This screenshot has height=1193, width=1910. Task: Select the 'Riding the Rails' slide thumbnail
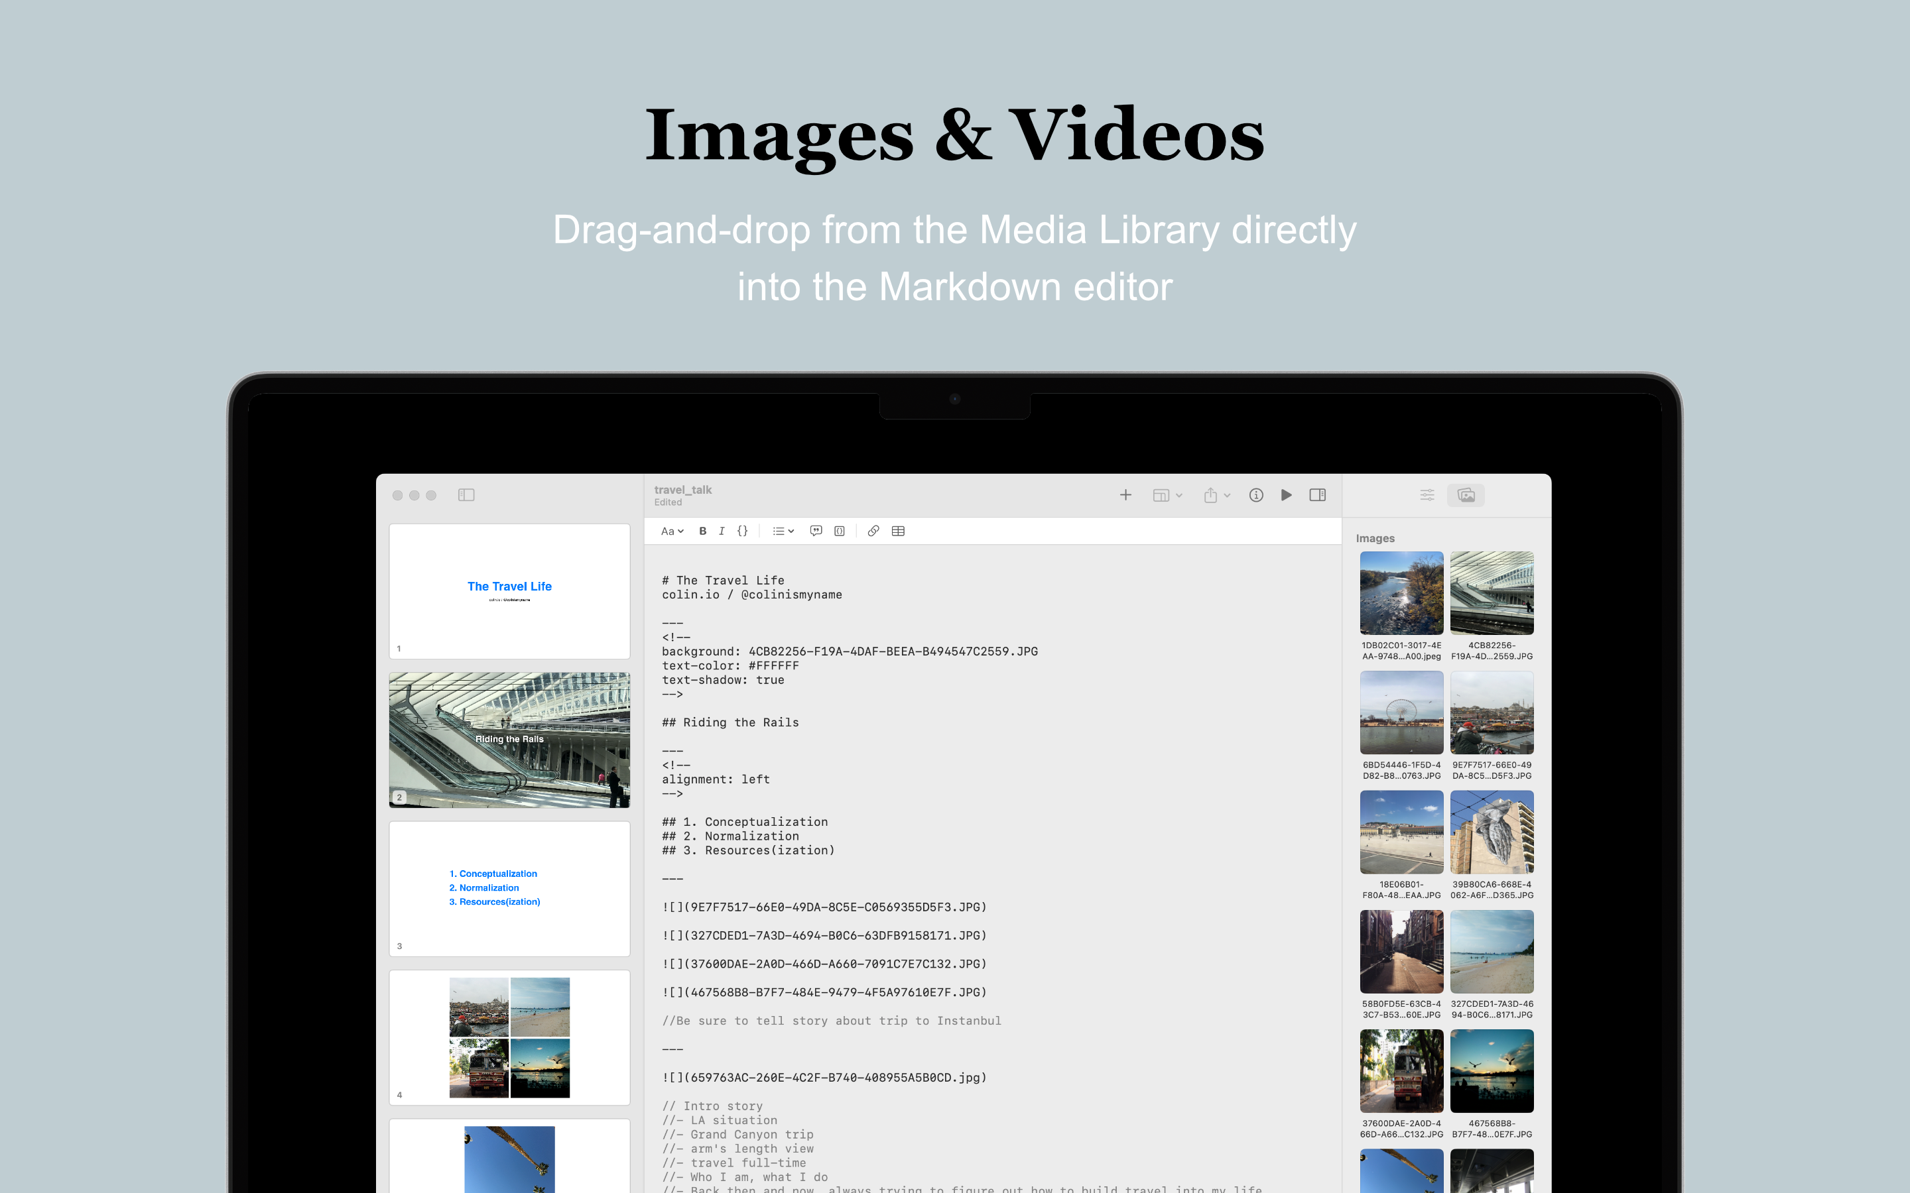click(x=509, y=740)
